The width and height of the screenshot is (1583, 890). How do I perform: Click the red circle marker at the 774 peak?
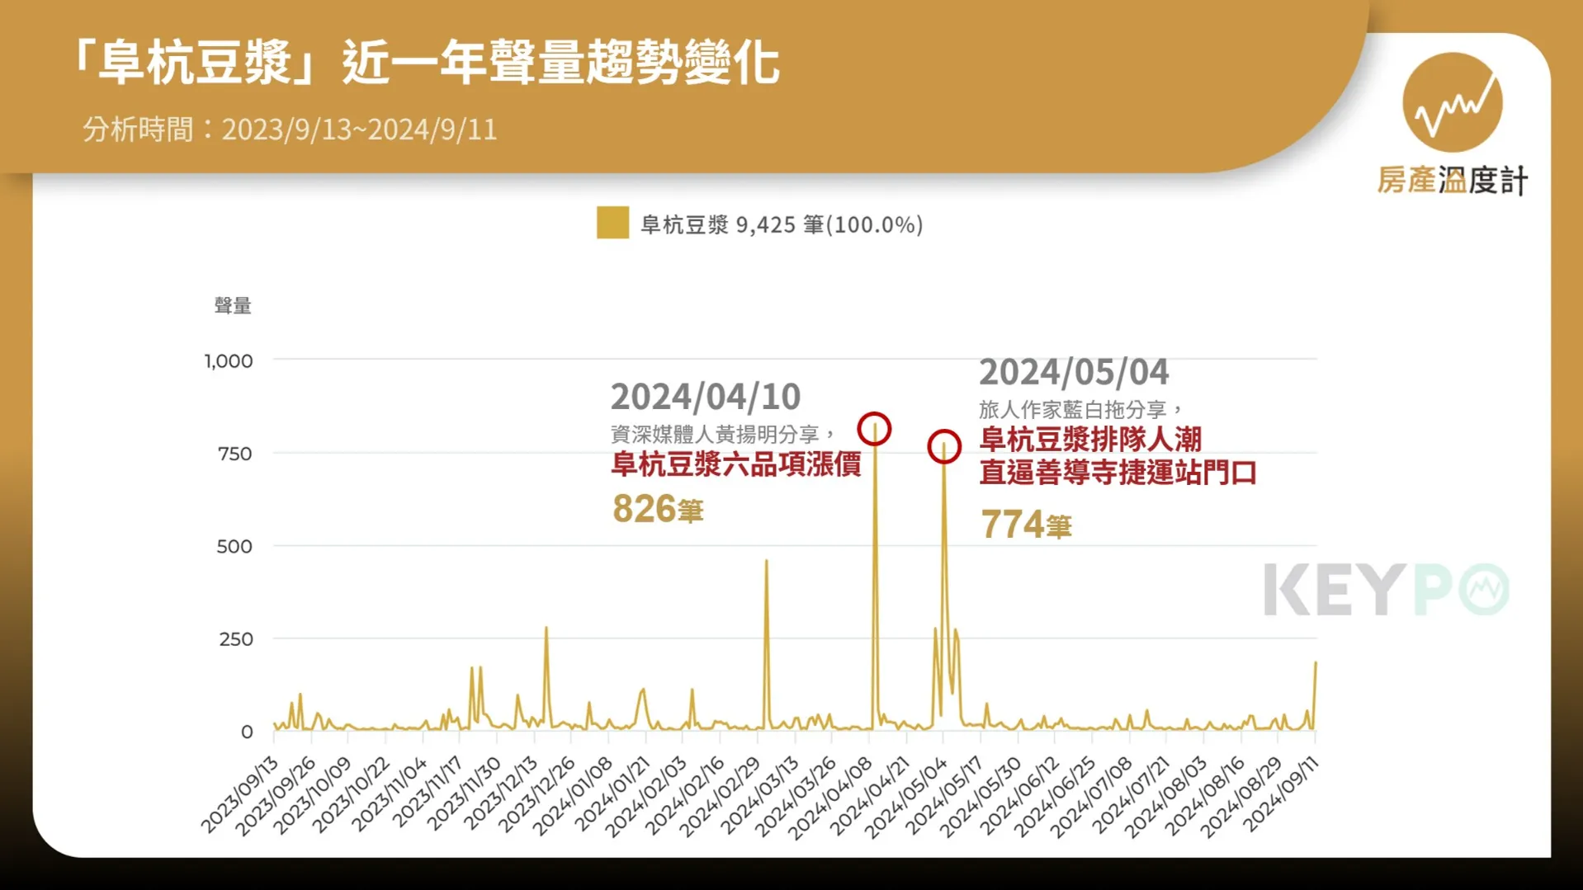pyautogui.click(x=944, y=446)
